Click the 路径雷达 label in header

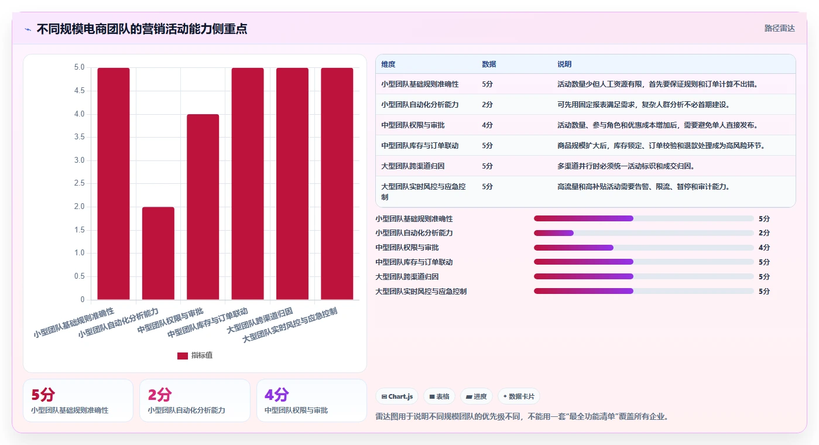(x=780, y=28)
